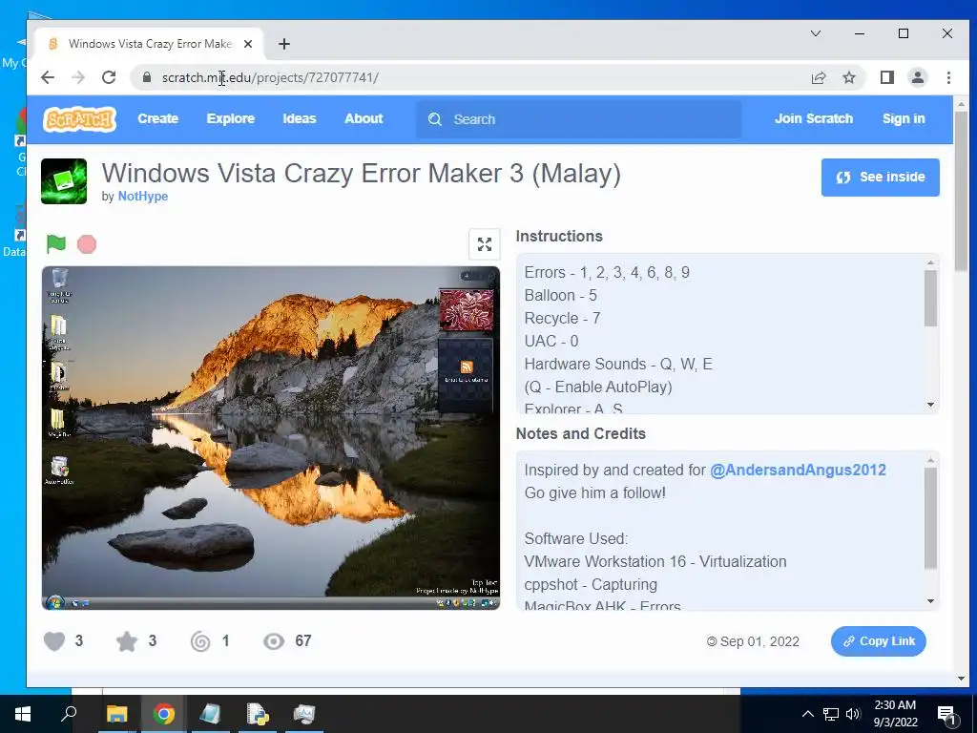
Task: Click the NotHype project thumbnail avatar
Action: point(64,181)
